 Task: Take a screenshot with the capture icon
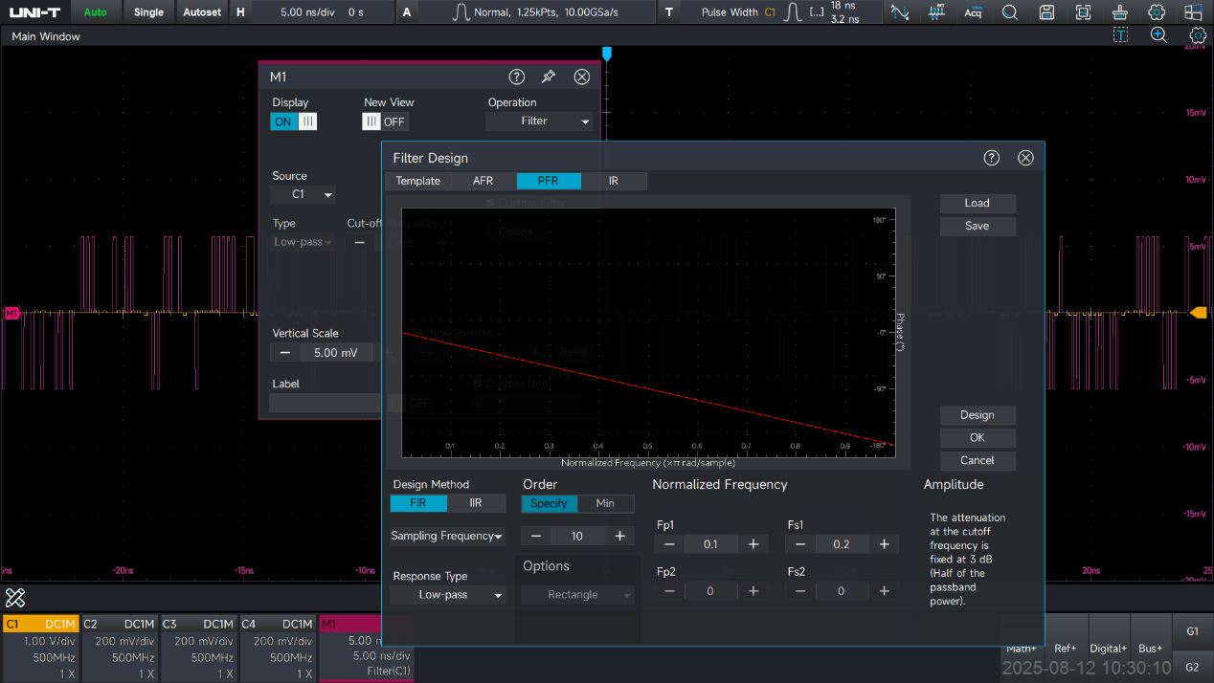click(x=1083, y=12)
